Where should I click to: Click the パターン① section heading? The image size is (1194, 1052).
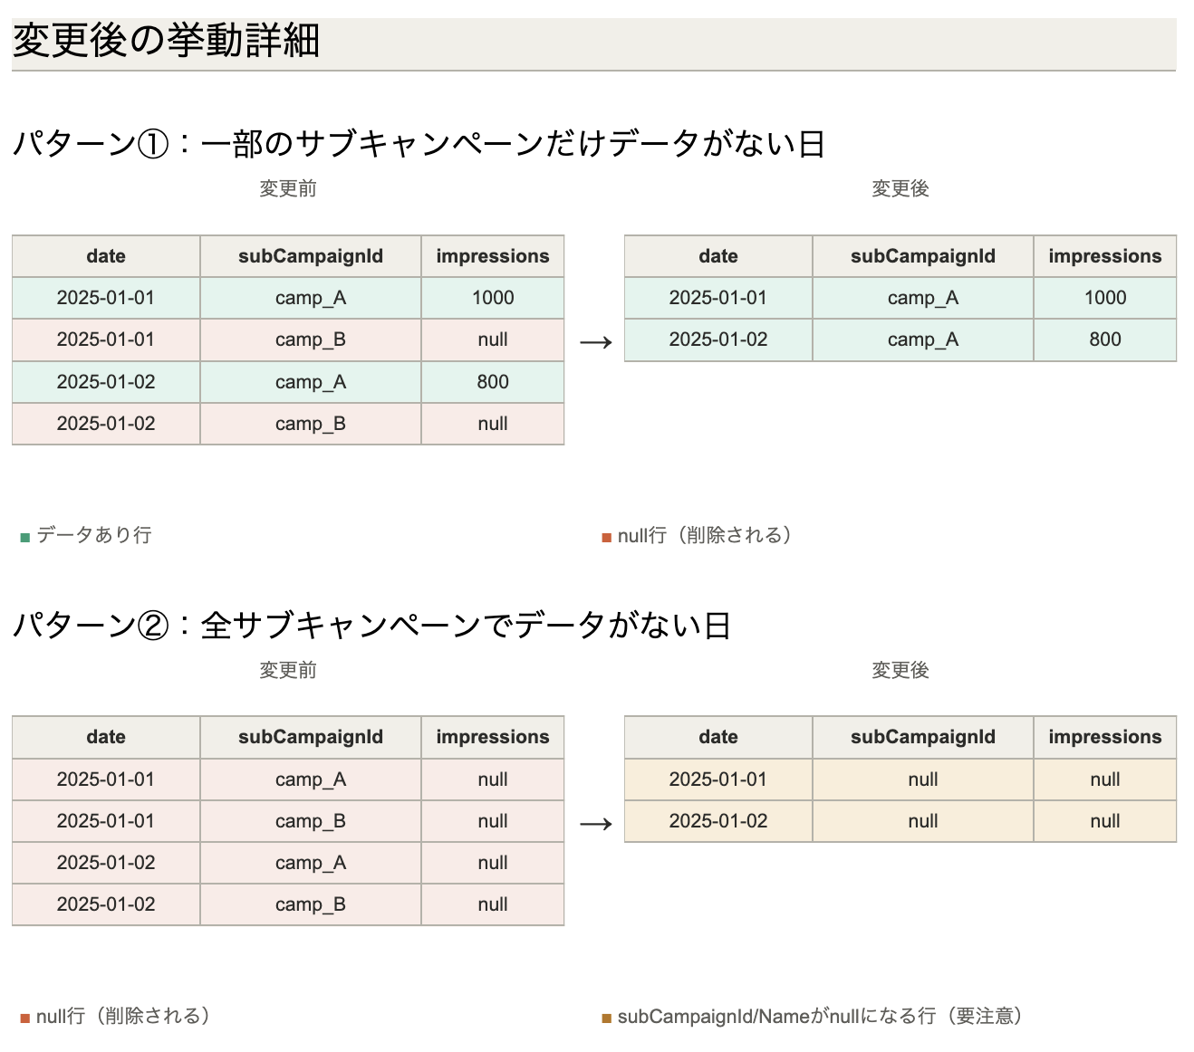419,144
